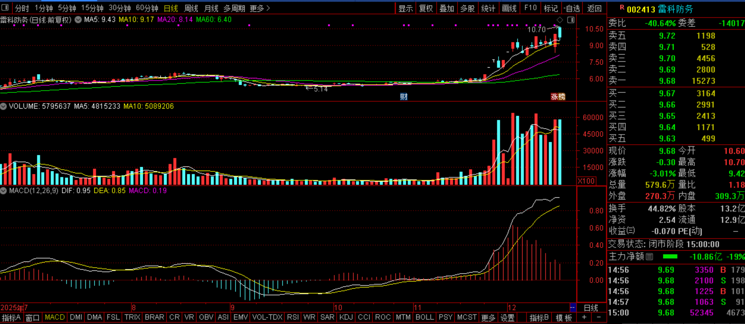The height and width of the screenshot is (324, 745).
Task: Click the 买一 price 9.67 row
Action: click(676, 93)
